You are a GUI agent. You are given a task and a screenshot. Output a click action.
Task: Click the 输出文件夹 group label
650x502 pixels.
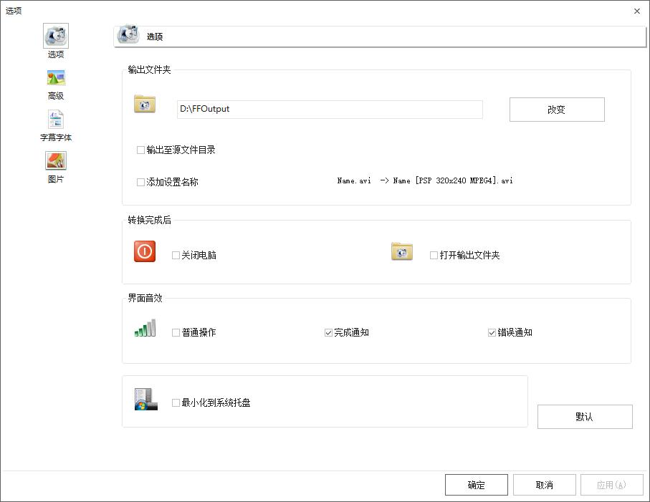point(149,69)
